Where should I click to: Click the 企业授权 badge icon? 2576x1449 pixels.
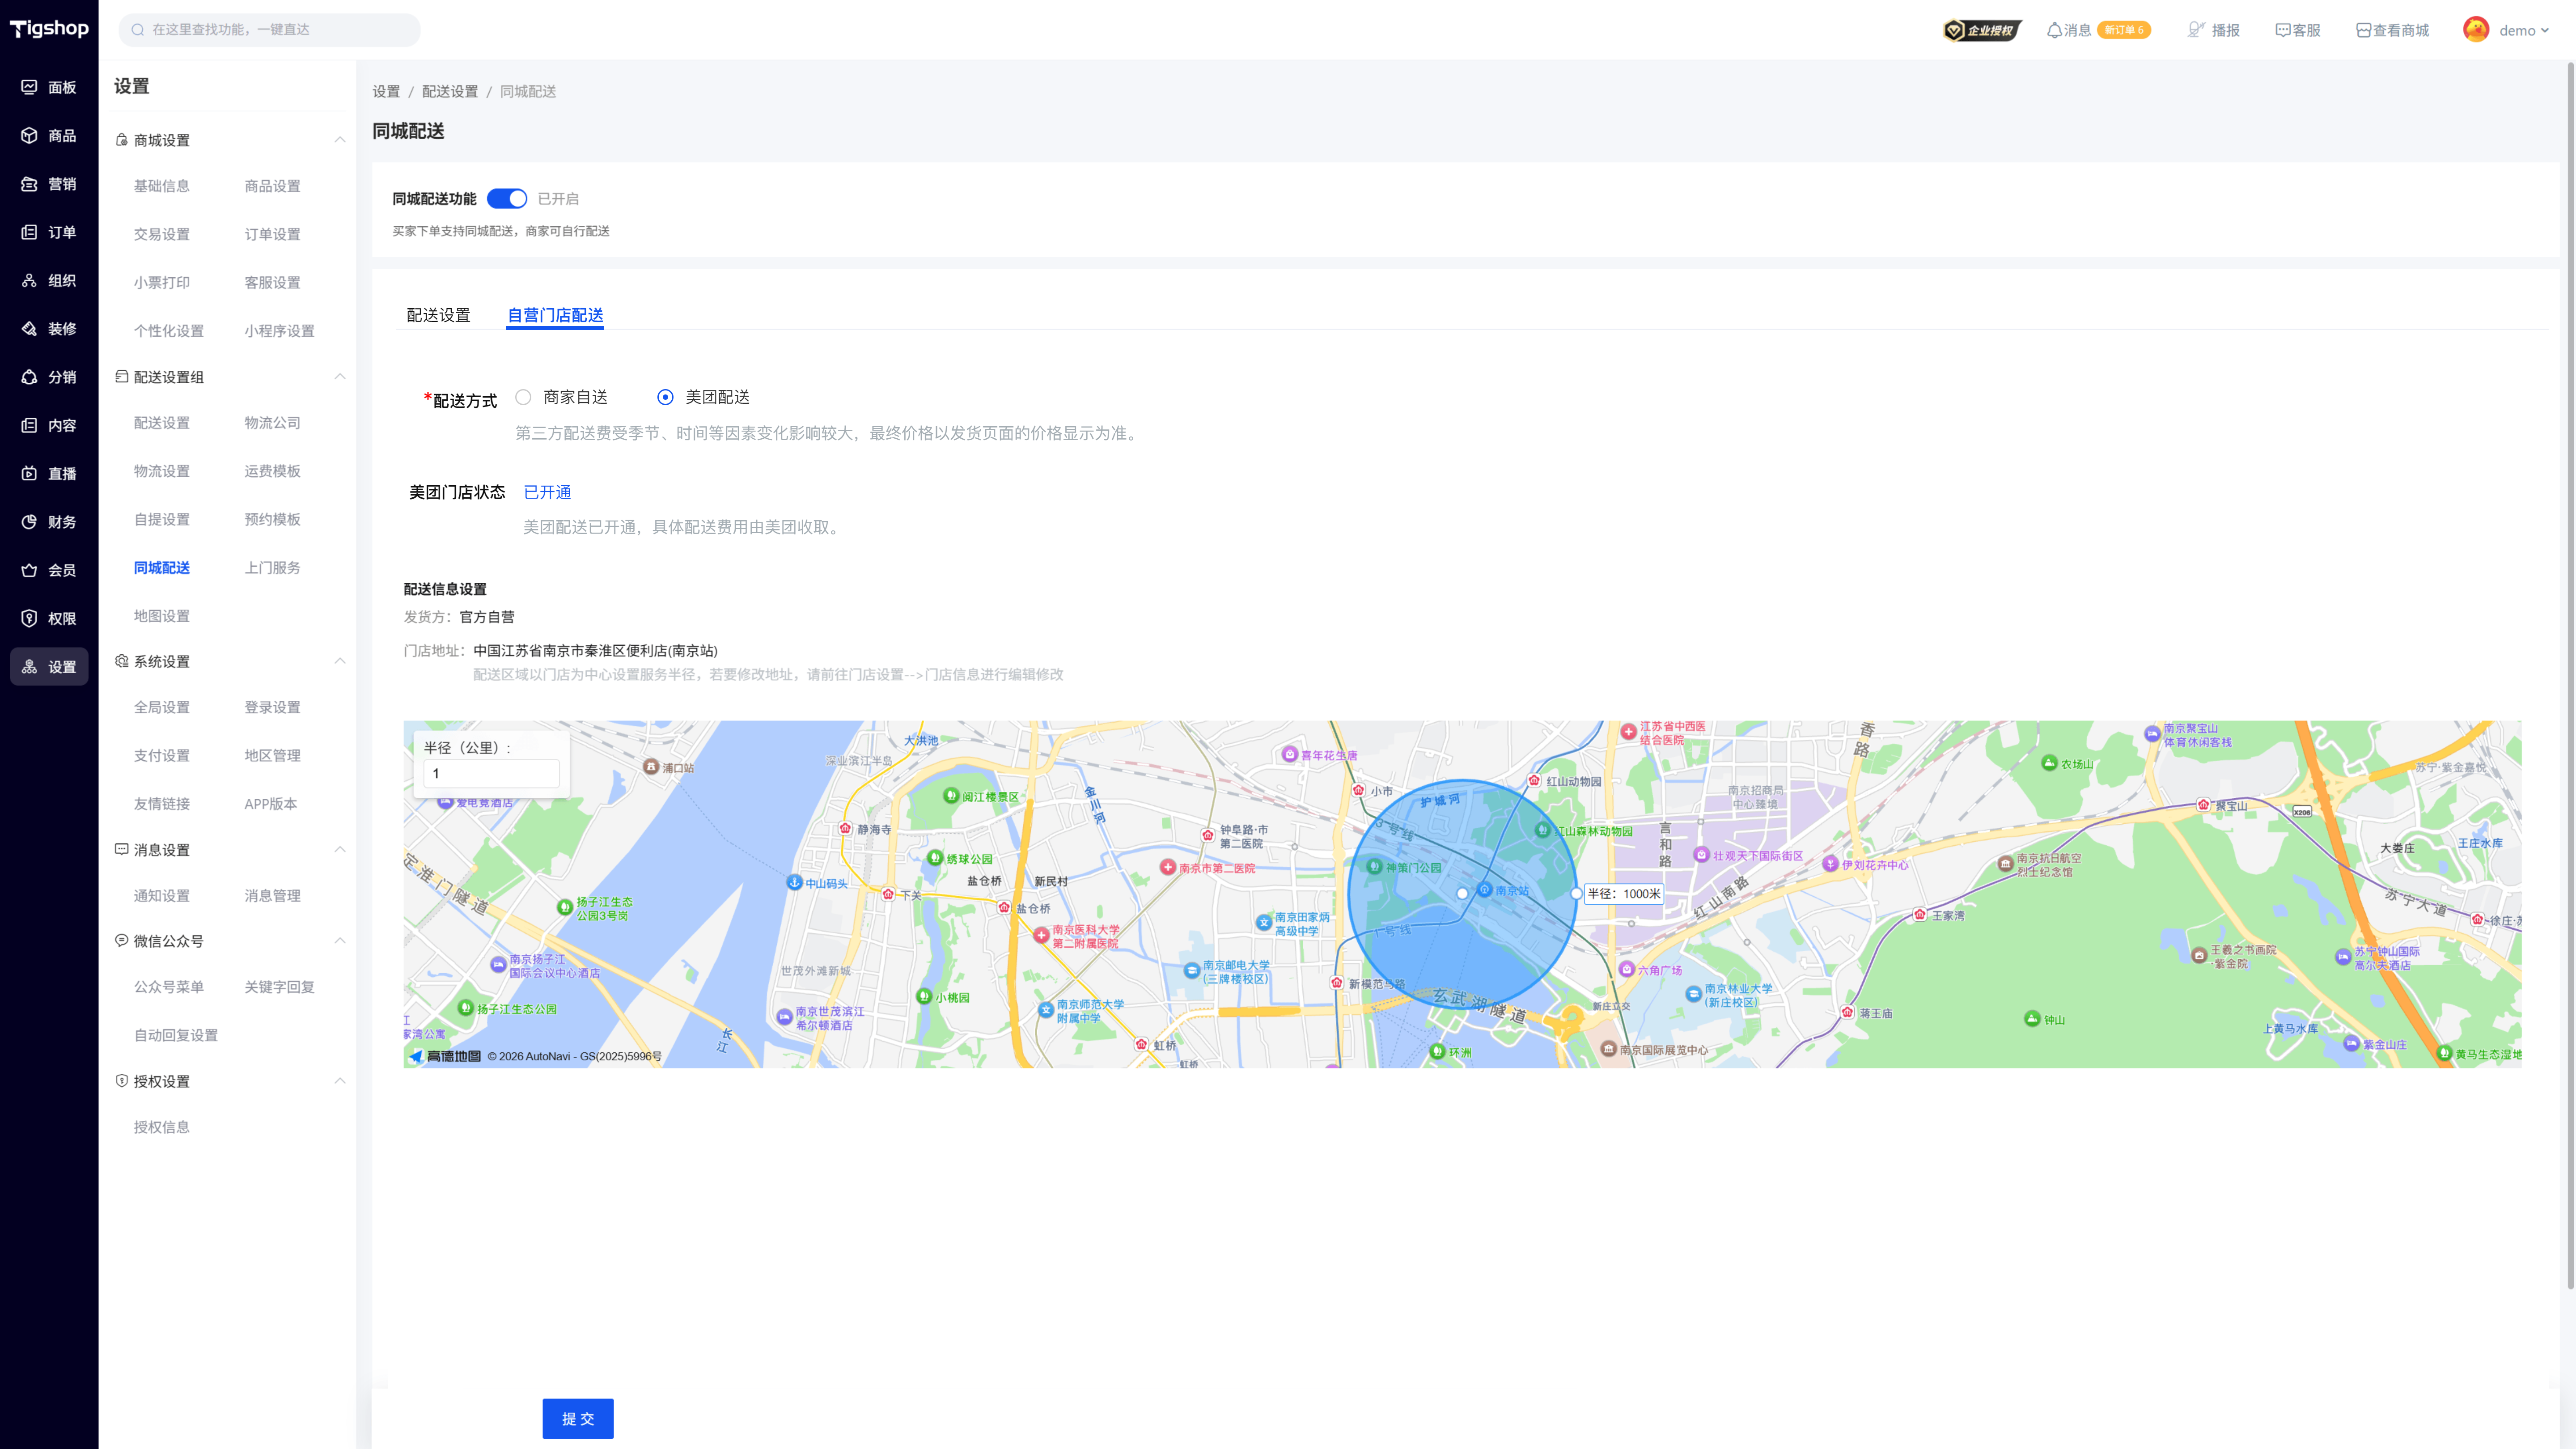click(x=1982, y=30)
